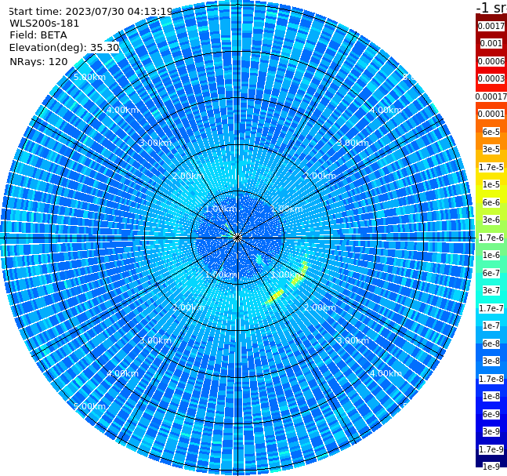Pick the green colorbar band behind 6e-7

click(x=491, y=266)
